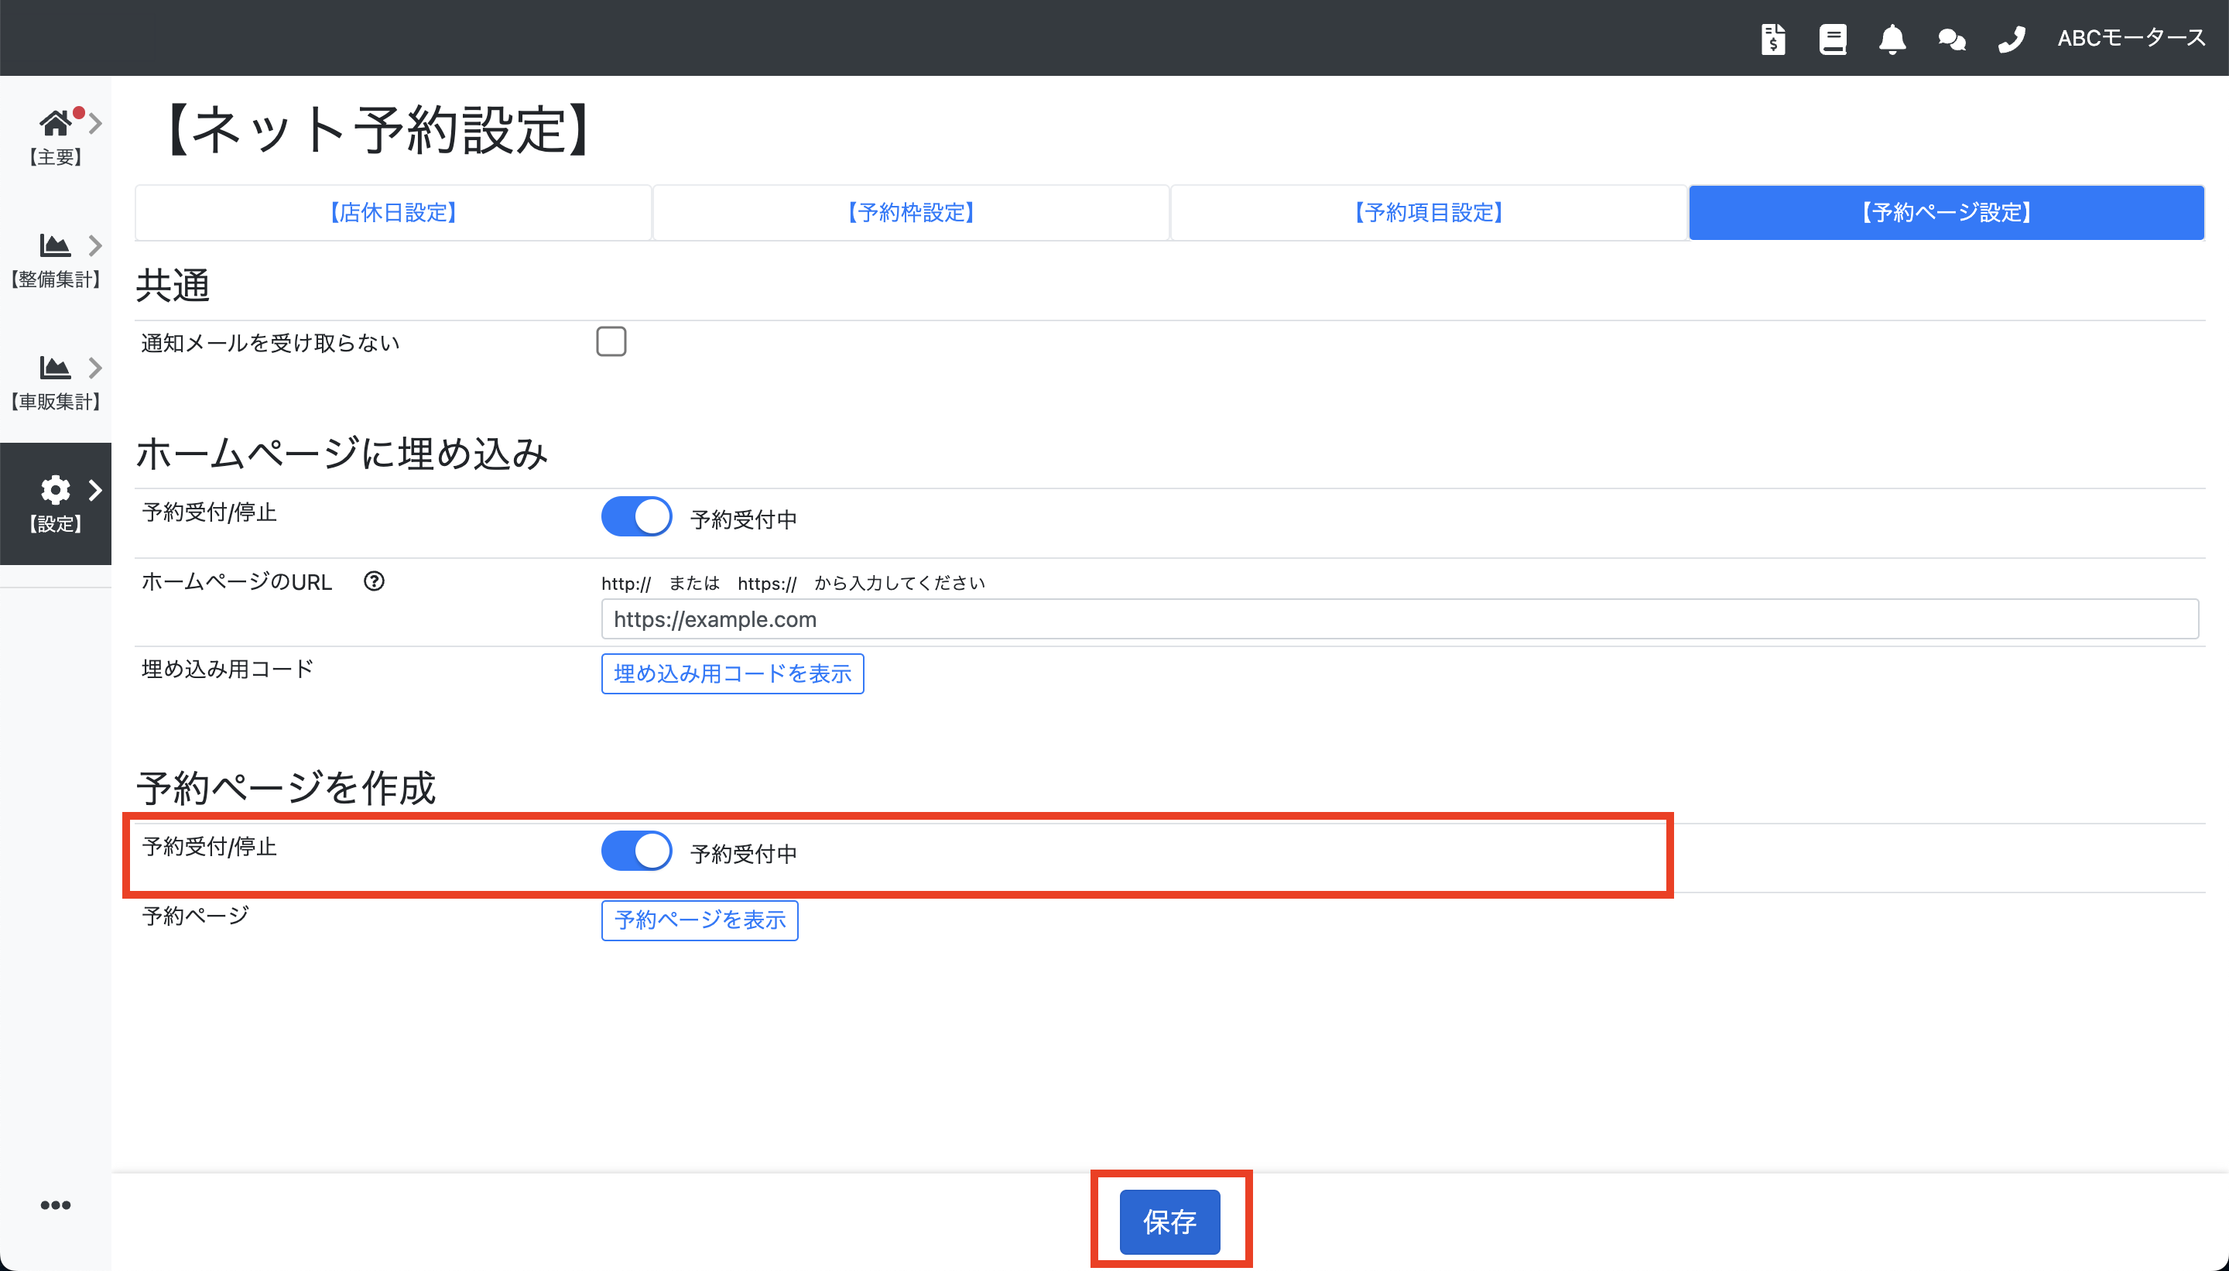Open notifications bell icon
Image resolution: width=2229 pixels, height=1271 pixels.
(x=1892, y=39)
